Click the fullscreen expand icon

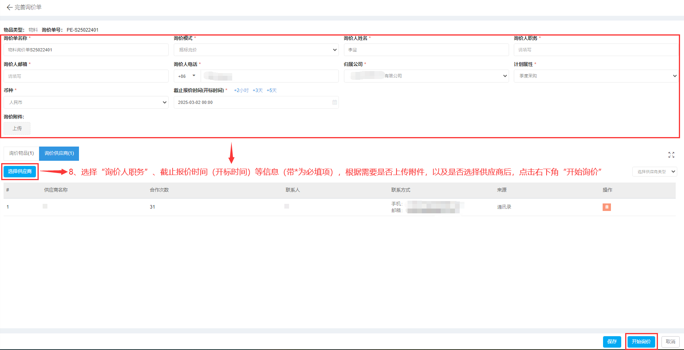(x=671, y=155)
